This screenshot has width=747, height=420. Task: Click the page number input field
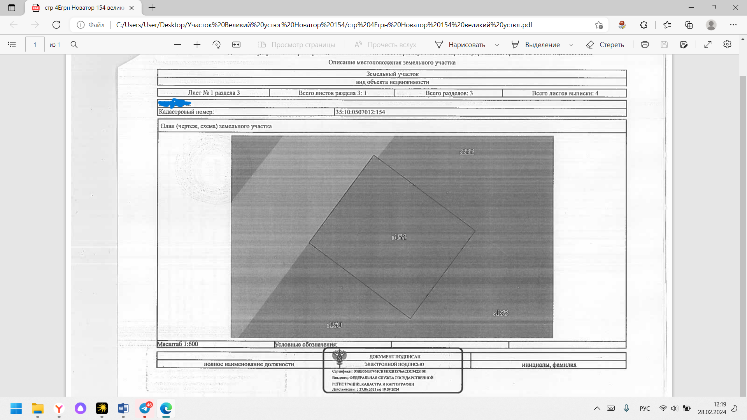coord(35,45)
